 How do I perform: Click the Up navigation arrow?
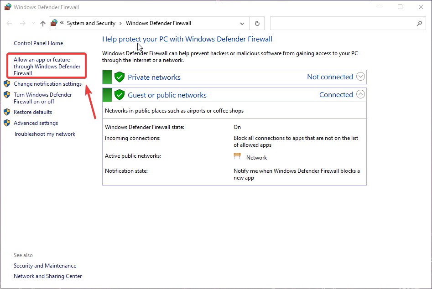pyautogui.click(x=42, y=23)
